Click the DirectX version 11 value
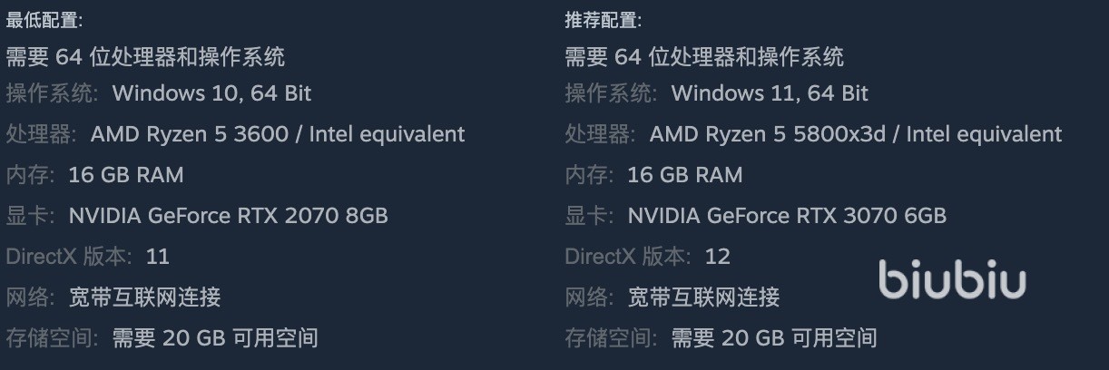This screenshot has width=1109, height=370. tap(158, 257)
